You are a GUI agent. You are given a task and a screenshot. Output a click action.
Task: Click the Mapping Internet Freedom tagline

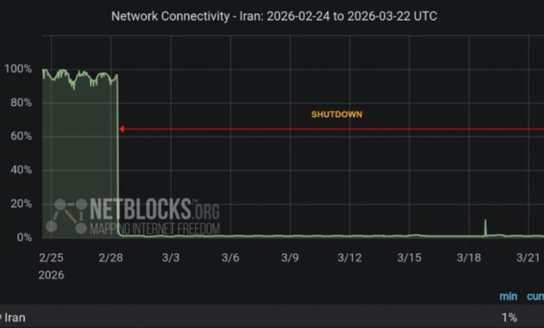pyautogui.click(x=155, y=229)
